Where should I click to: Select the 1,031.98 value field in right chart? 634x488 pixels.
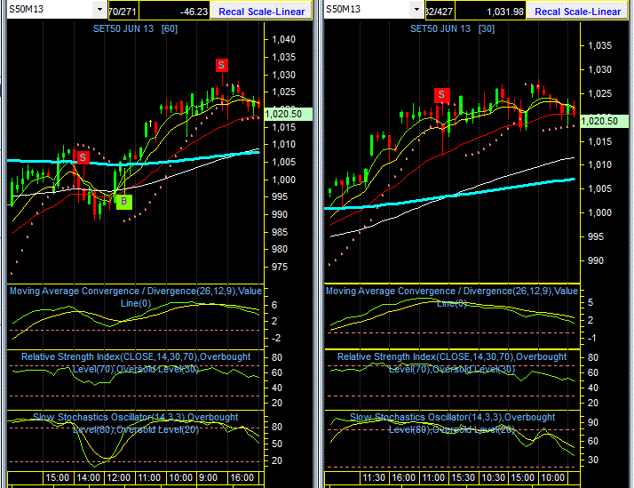(x=490, y=12)
